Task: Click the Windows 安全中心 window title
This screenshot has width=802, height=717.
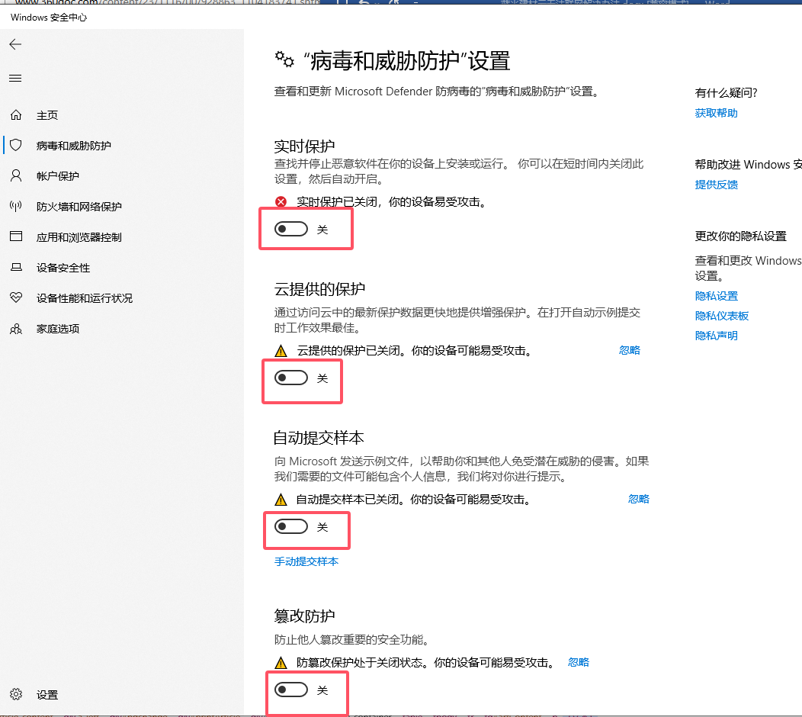Action: click(49, 18)
